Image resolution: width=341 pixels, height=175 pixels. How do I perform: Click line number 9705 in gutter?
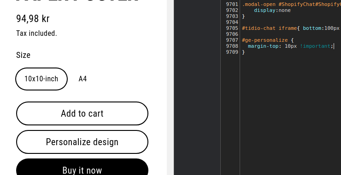click(x=232, y=28)
